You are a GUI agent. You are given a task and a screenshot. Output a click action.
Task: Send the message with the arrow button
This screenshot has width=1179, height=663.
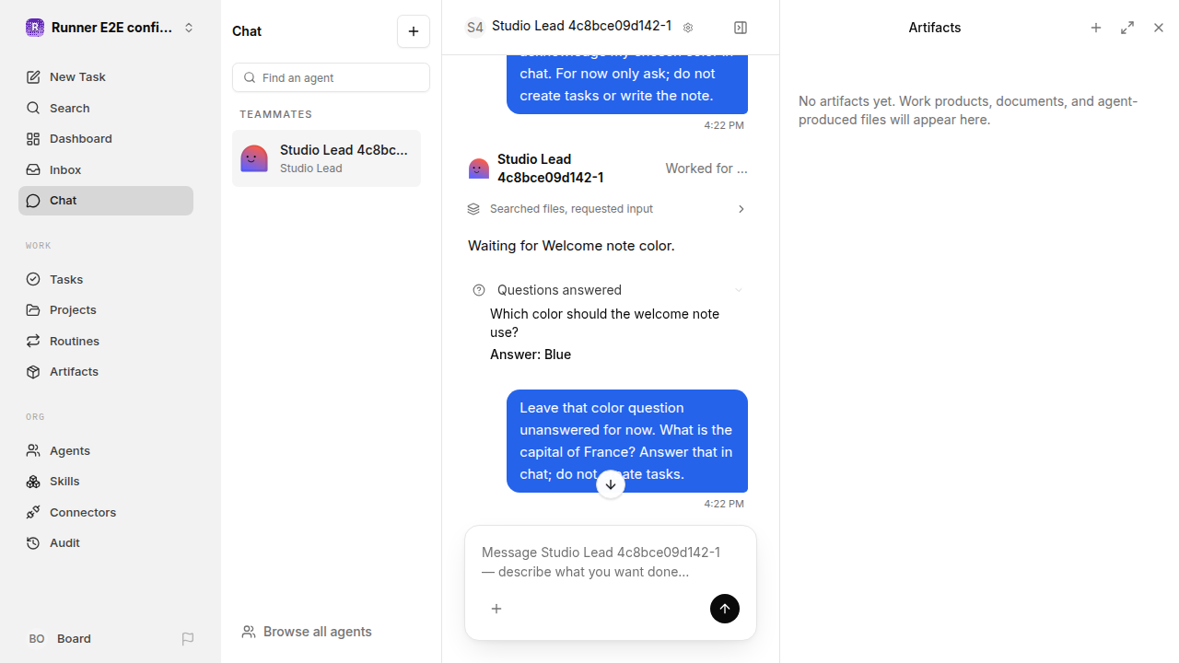pyautogui.click(x=725, y=609)
